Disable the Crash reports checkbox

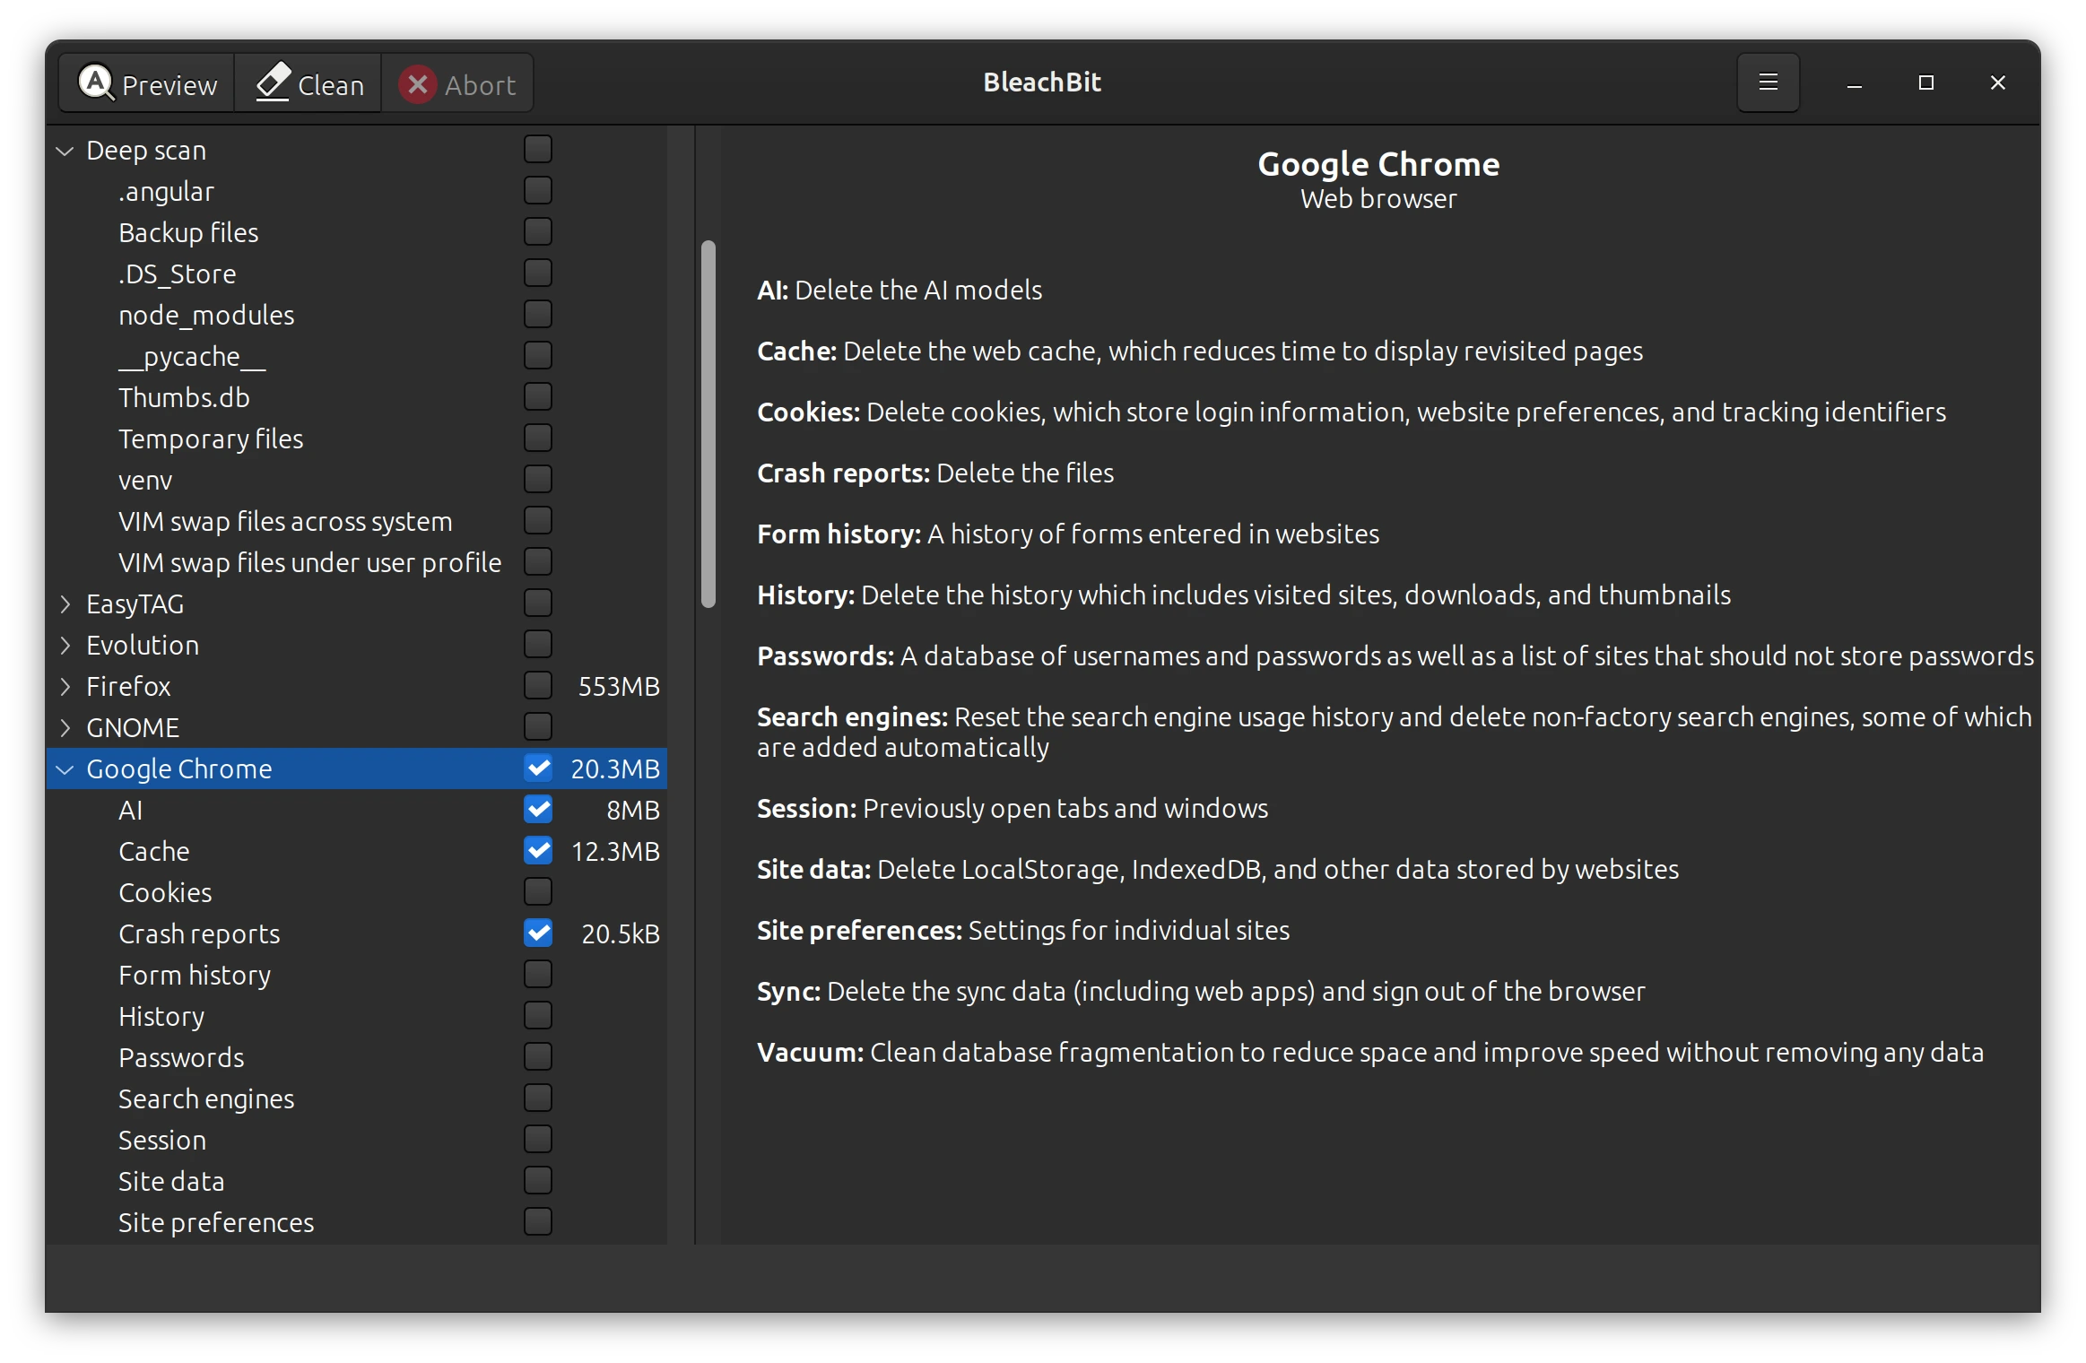click(538, 933)
